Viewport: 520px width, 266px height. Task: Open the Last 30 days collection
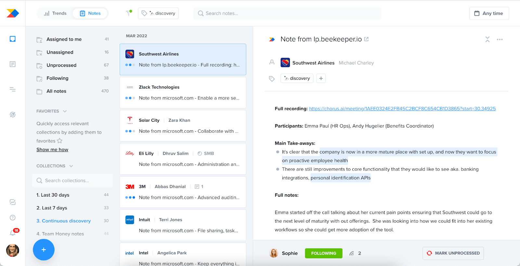pos(72,195)
